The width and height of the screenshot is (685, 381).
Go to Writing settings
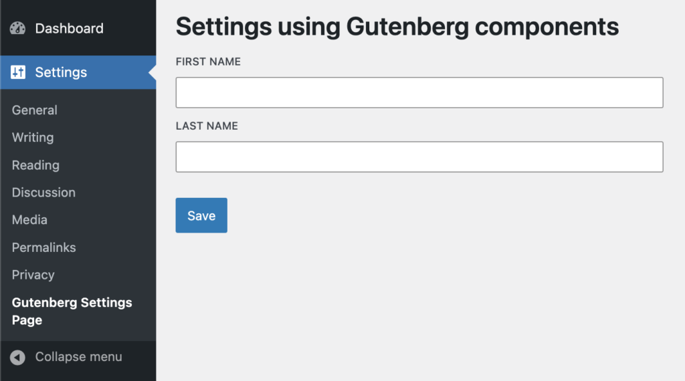(x=33, y=138)
